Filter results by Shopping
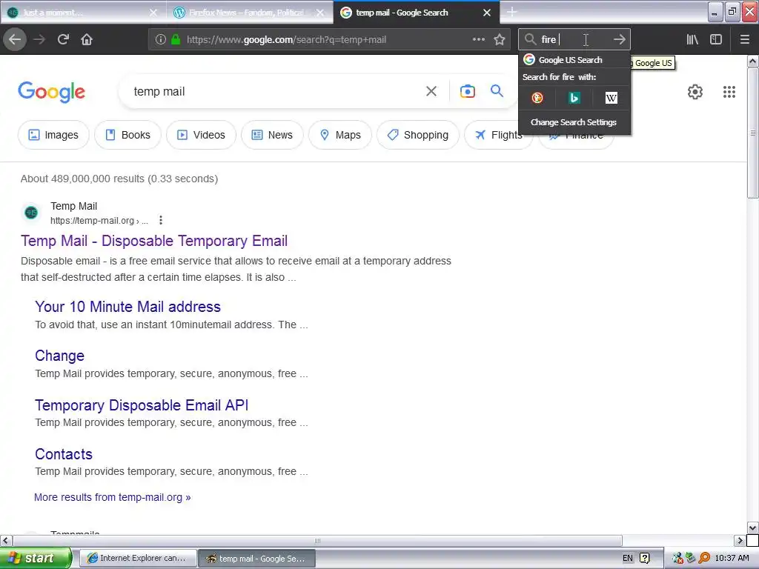This screenshot has height=569, width=759. (x=418, y=135)
